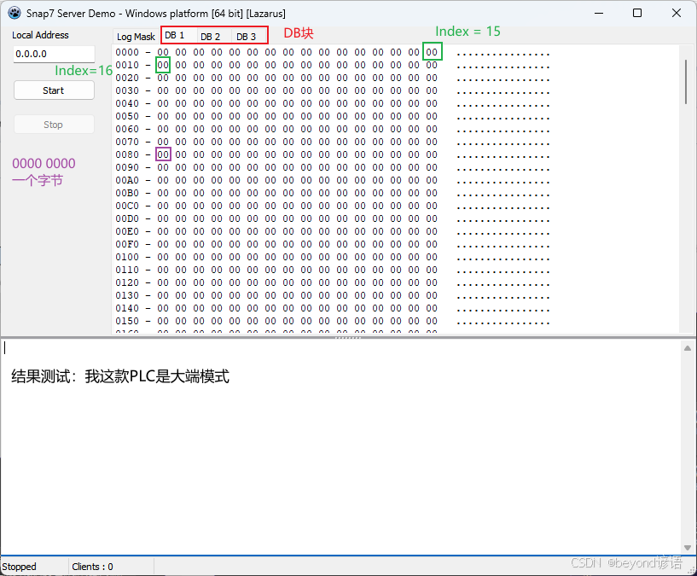This screenshot has width=697, height=576.
Task: Click the row address 0060
Action: click(x=127, y=129)
